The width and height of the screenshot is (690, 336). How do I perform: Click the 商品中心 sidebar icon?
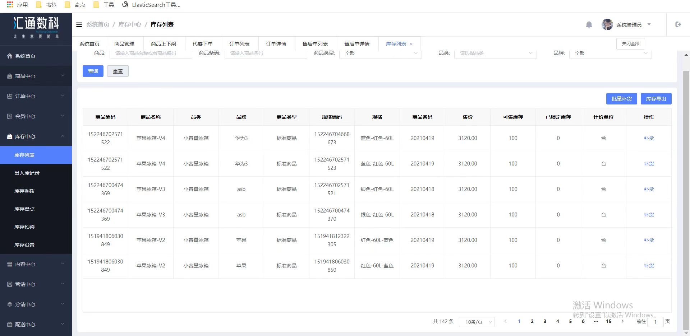10,76
